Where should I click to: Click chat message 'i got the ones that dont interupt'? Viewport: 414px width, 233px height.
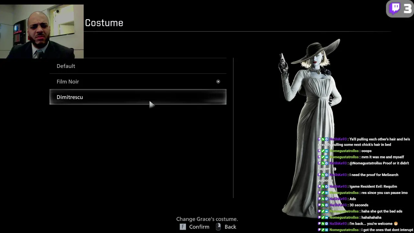click(387, 230)
